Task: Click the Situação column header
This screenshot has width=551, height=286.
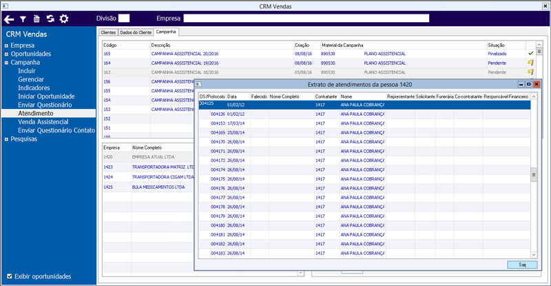Action: click(506, 45)
